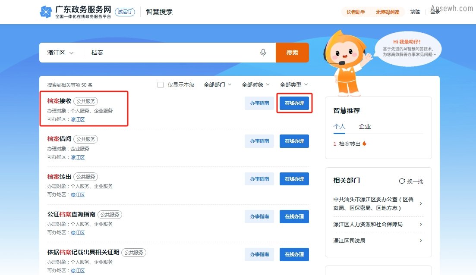Open the 全部类型 filter dropdown
476x275 pixels.
coord(294,84)
